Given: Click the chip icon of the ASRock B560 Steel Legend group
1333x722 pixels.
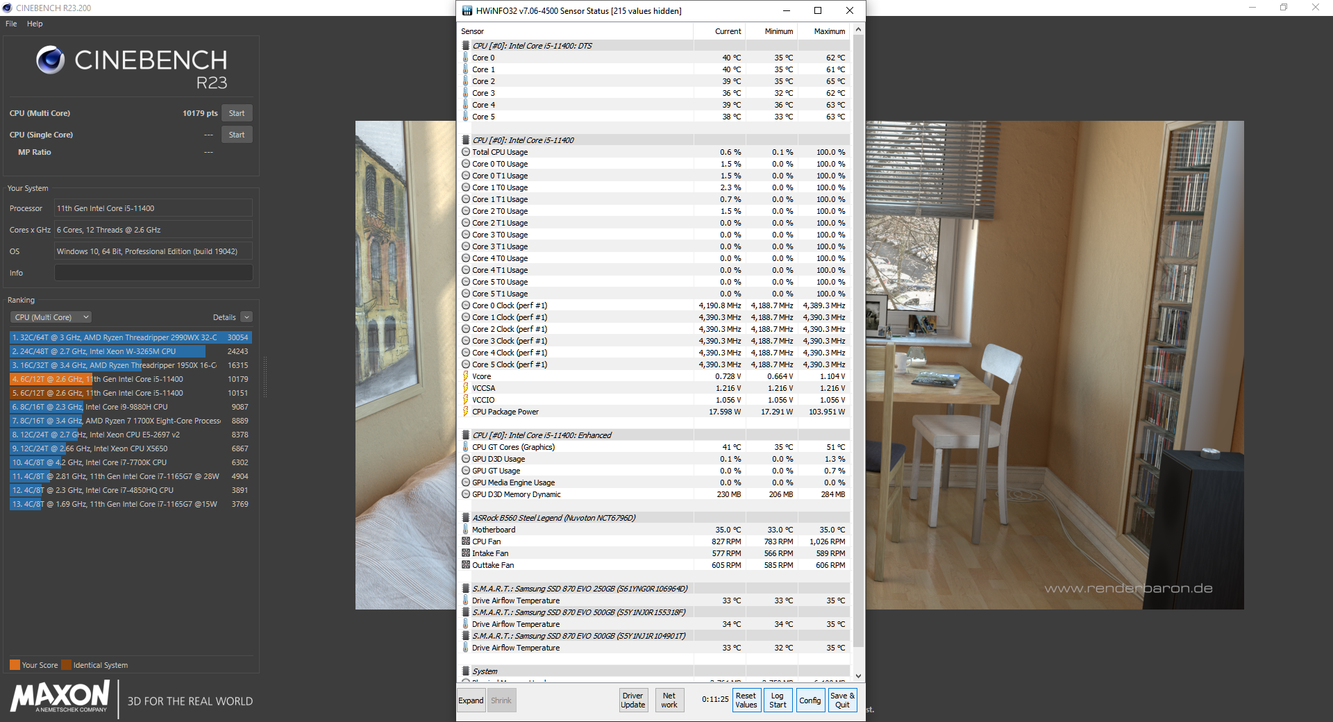Looking at the screenshot, I should pyautogui.click(x=466, y=518).
